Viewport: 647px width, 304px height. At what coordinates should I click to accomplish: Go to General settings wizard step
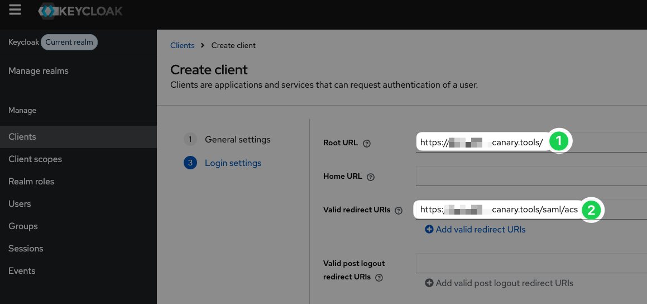coord(227,140)
